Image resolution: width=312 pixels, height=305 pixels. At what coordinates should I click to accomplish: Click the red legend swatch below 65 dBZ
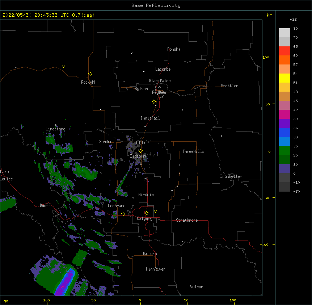(x=284, y=51)
